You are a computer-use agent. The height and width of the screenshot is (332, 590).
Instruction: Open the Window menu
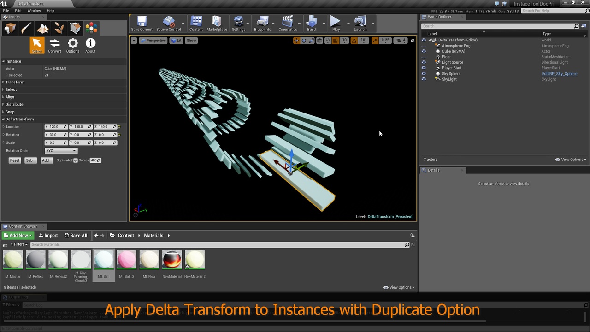[34, 11]
